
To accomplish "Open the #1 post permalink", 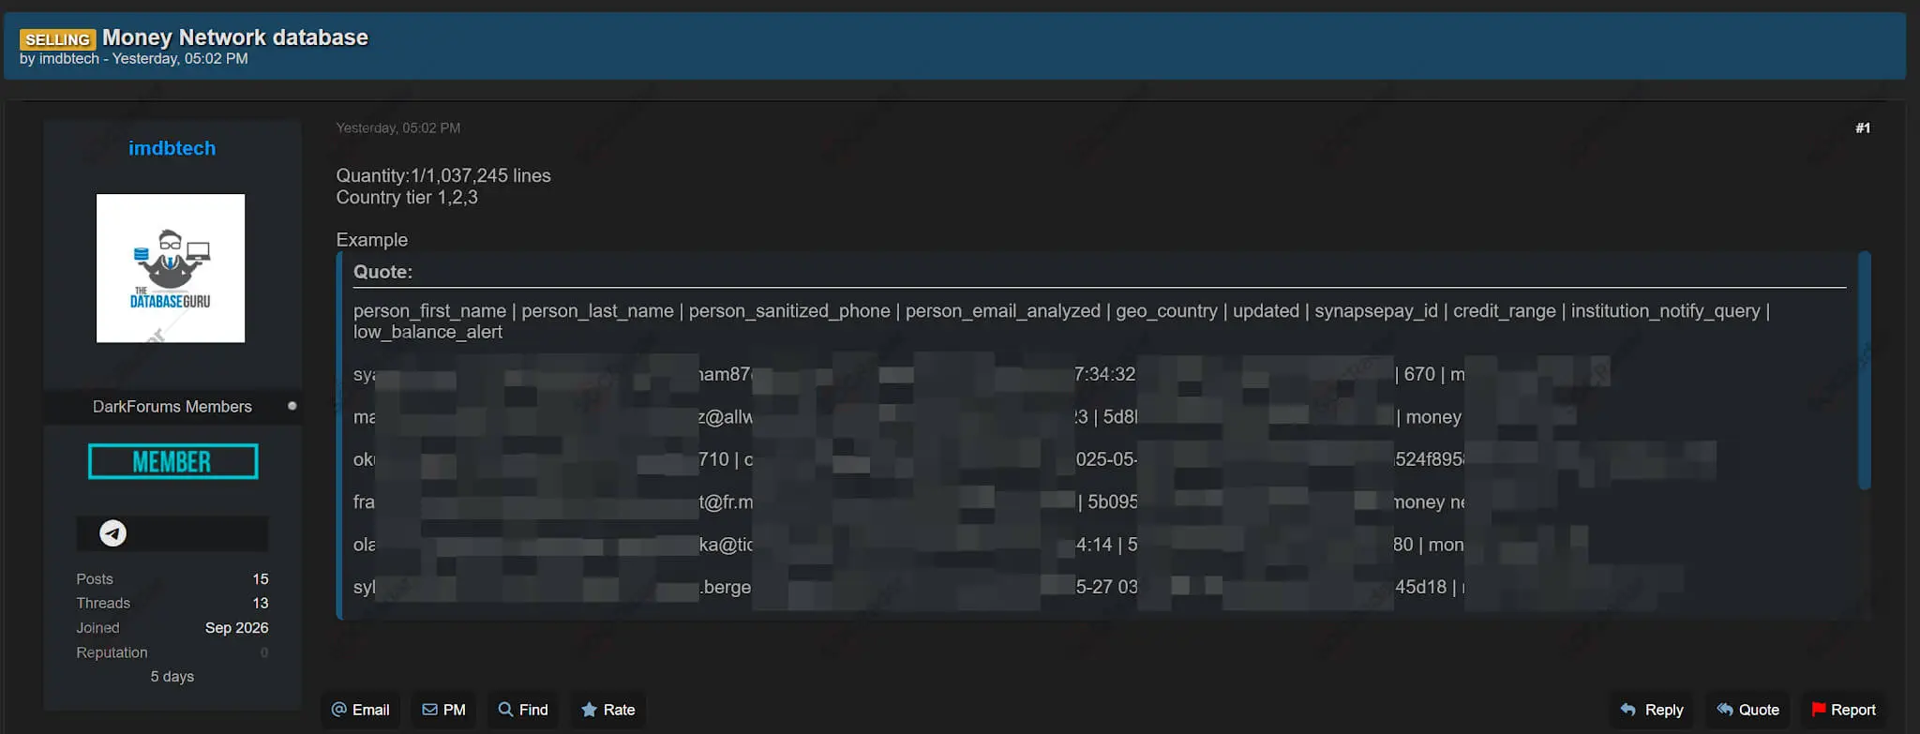I will pyautogui.click(x=1863, y=127).
